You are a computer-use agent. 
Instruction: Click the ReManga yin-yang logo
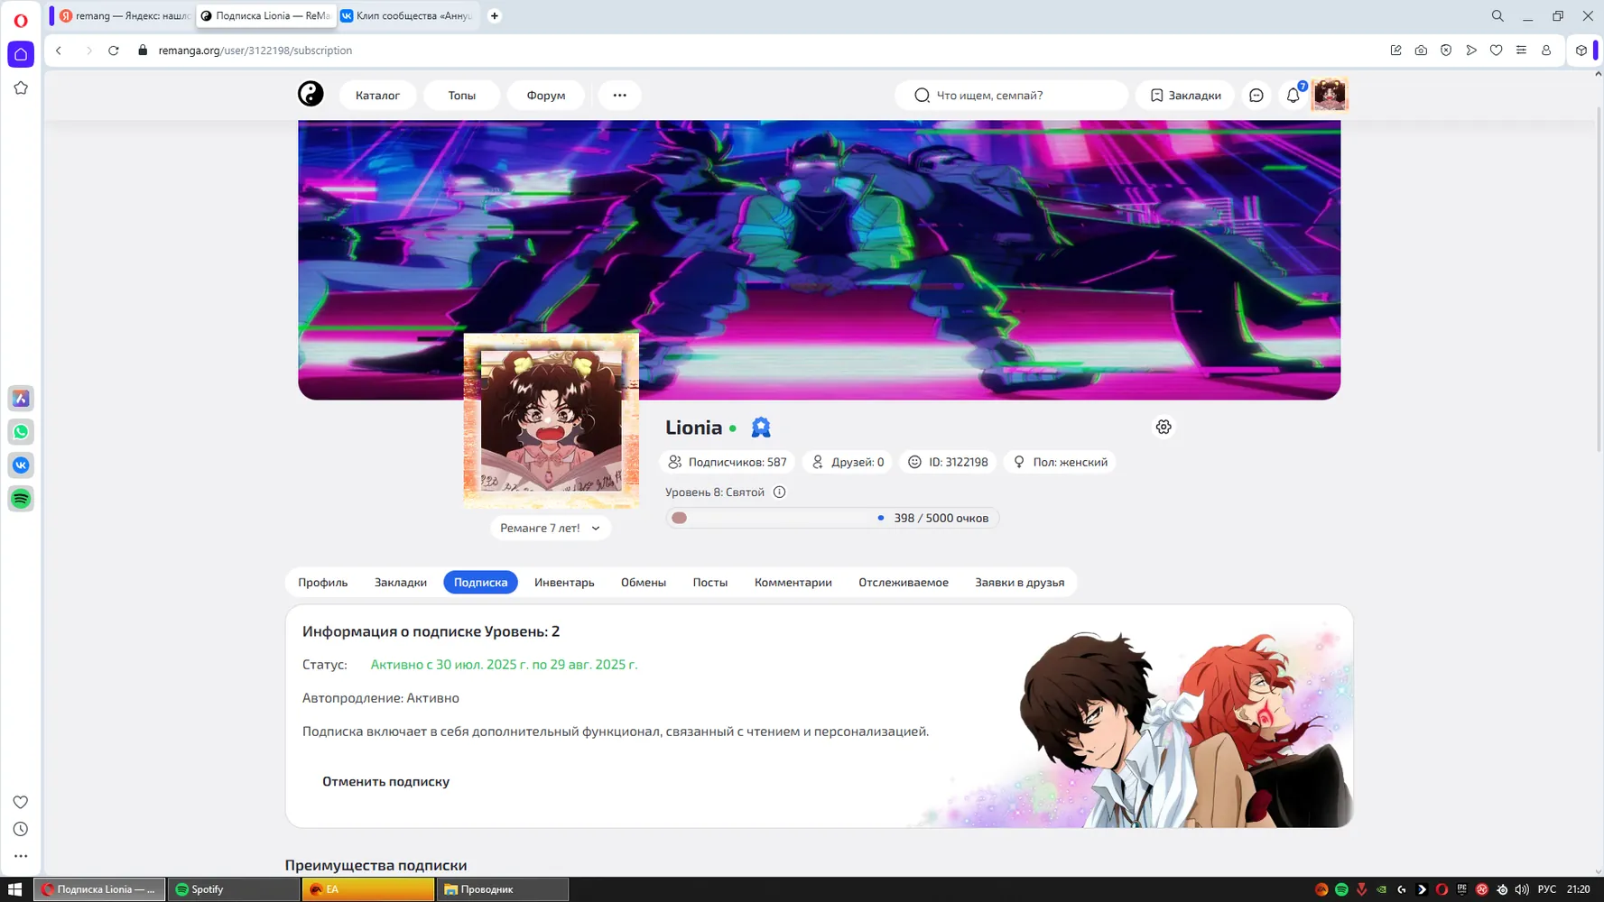[311, 94]
